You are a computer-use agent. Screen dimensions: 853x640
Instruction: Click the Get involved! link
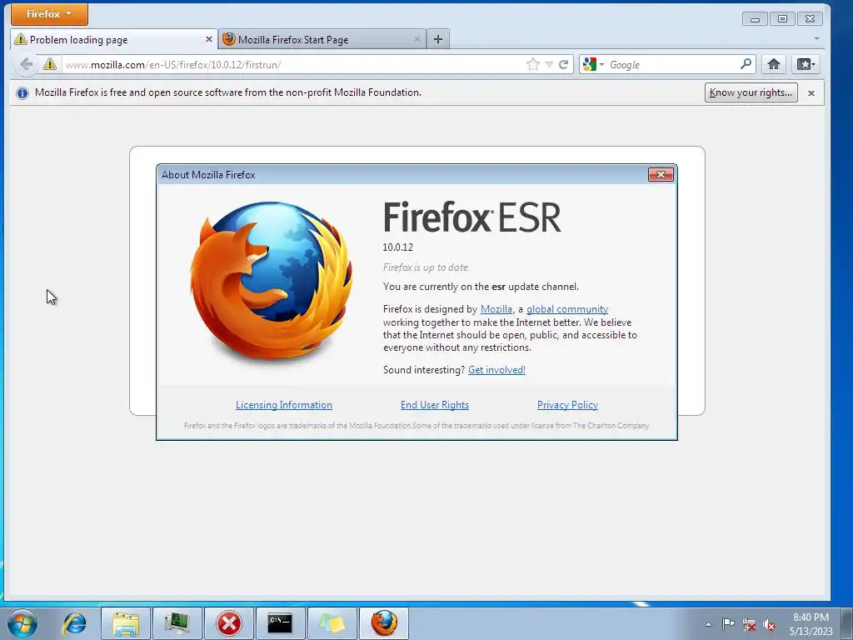coord(496,370)
